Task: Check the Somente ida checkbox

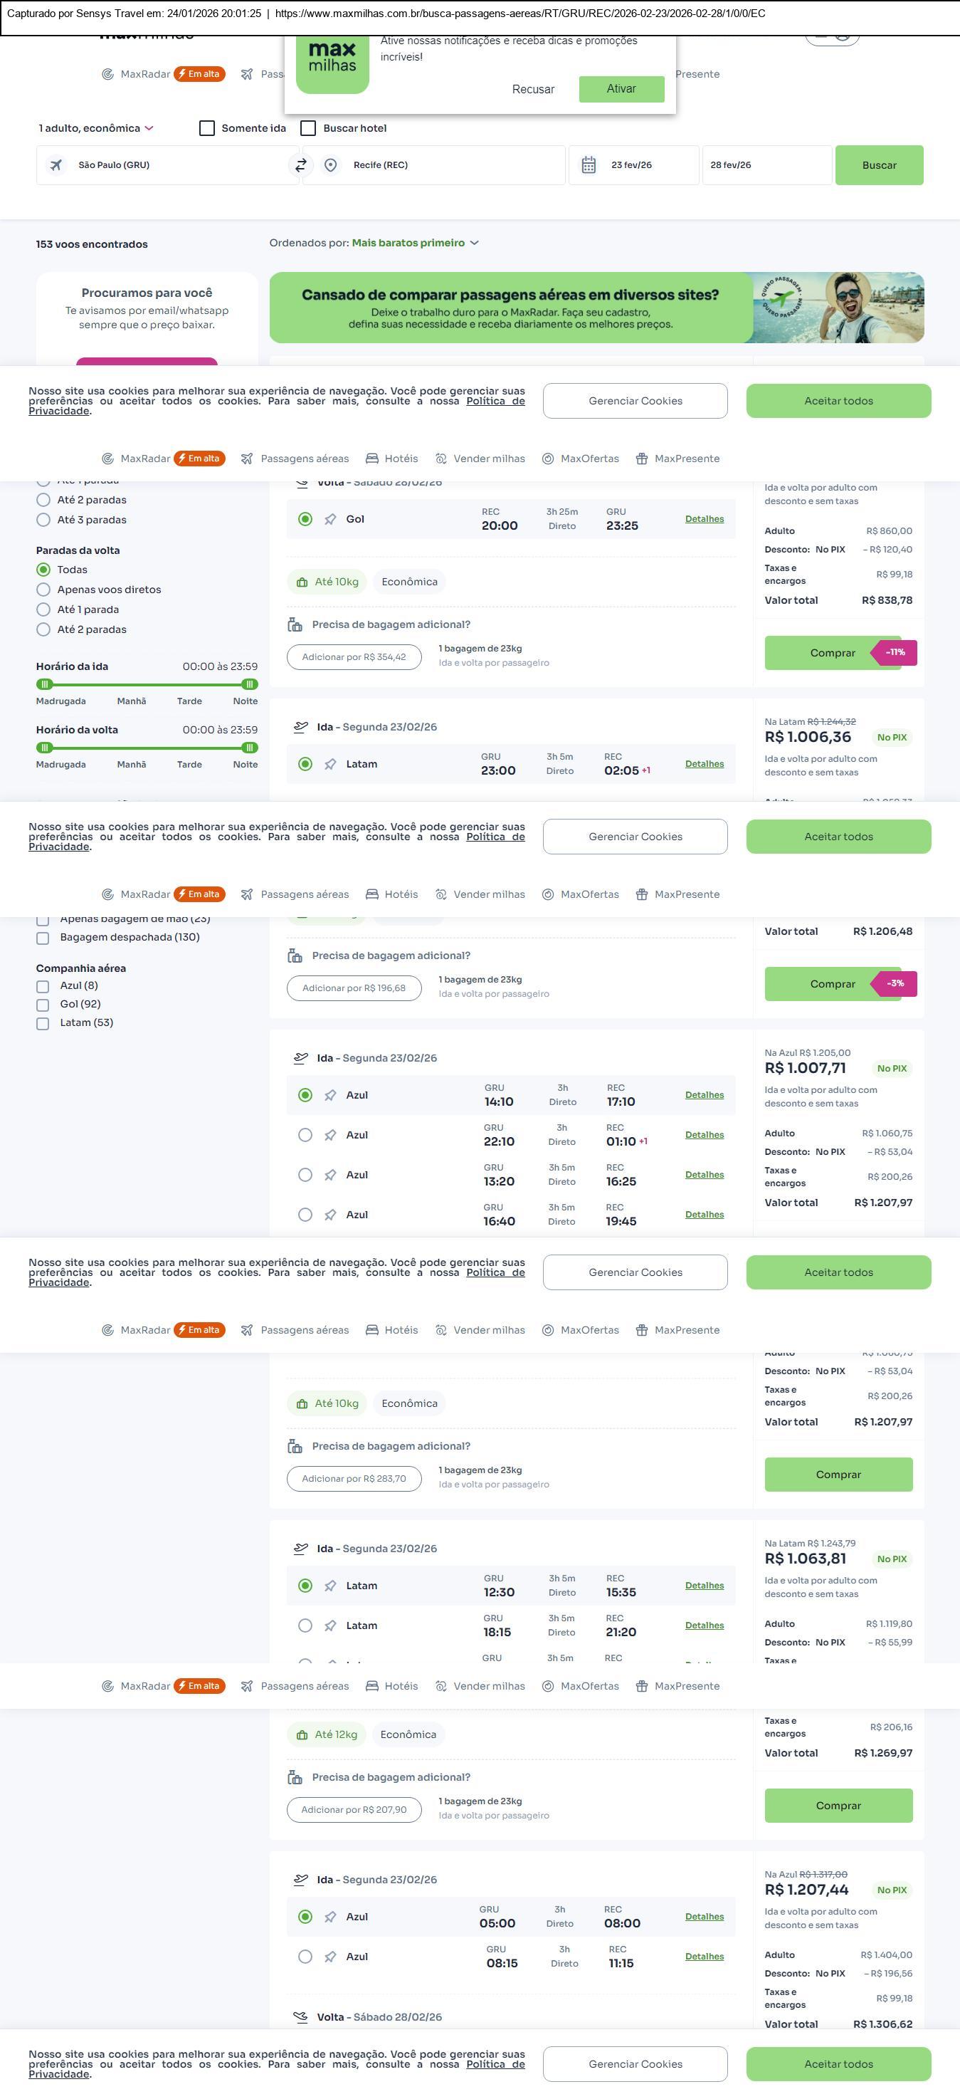Action: coord(207,128)
